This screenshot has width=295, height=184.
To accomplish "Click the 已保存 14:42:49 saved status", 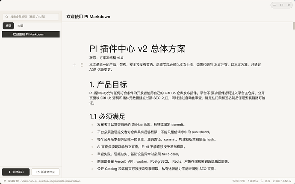I will pos(282,181).
